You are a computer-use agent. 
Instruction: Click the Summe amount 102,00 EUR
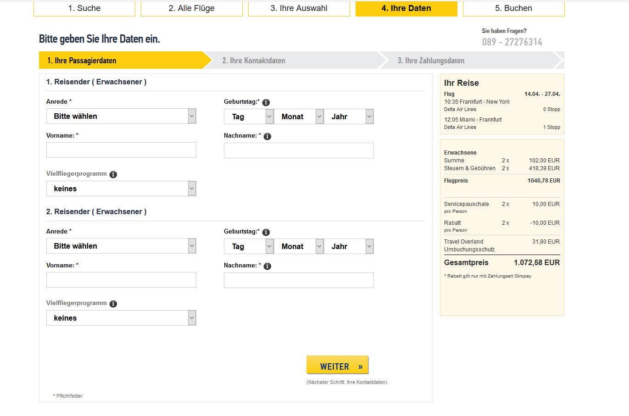tap(544, 161)
